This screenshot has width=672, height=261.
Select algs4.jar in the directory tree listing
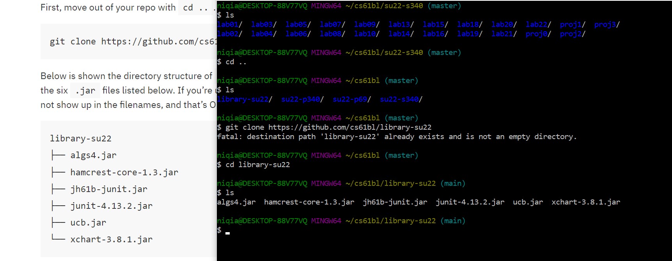click(x=93, y=155)
